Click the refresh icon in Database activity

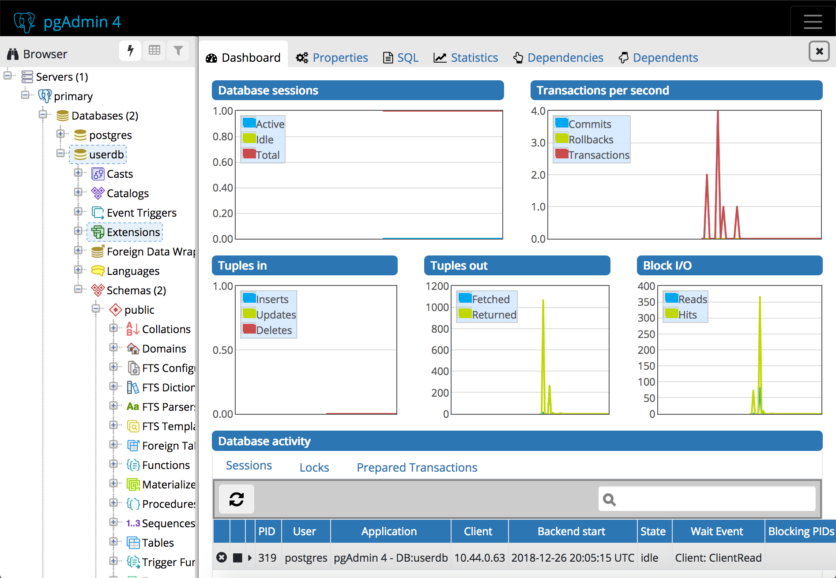tap(237, 499)
